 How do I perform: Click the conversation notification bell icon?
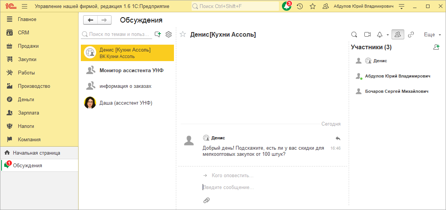(x=380, y=35)
